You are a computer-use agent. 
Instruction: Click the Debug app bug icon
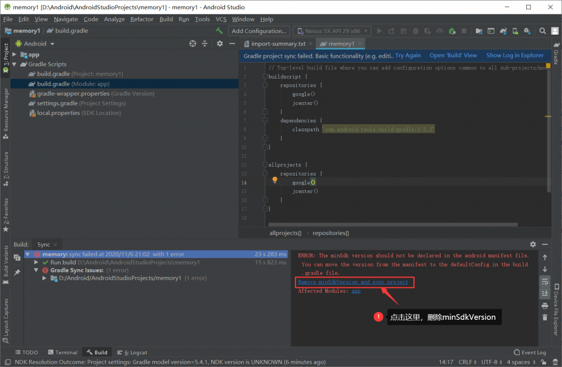click(x=415, y=31)
